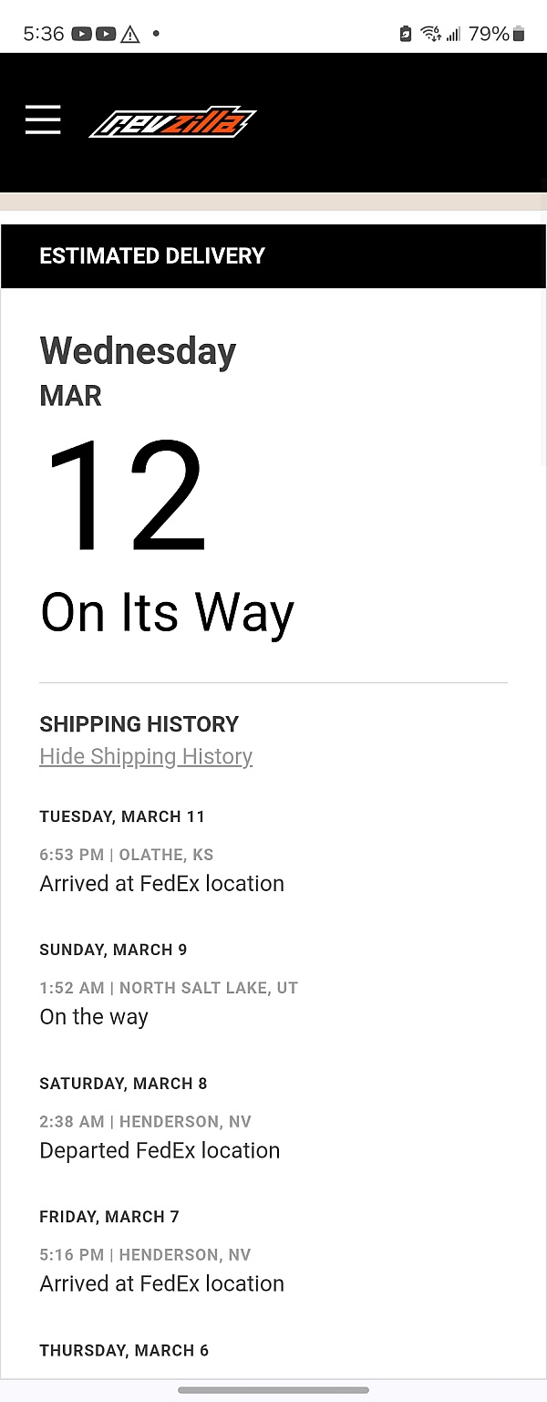547x1402 pixels.
Task: Tap the warning triangle status icon
Action: point(130,35)
